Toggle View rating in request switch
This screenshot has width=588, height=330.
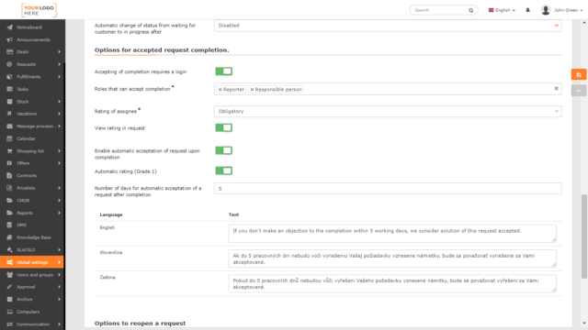[223, 127]
